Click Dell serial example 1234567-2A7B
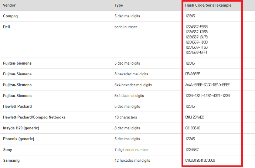Screen dimensions: 255x168 click(197, 37)
